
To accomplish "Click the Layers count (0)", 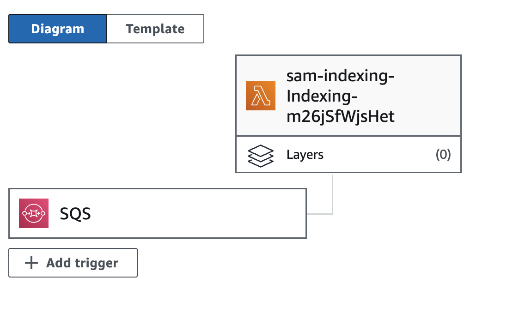I will click(x=443, y=154).
